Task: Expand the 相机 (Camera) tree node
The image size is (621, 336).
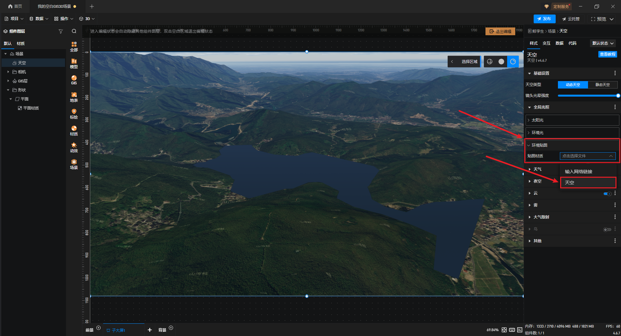Action: pyautogui.click(x=8, y=72)
